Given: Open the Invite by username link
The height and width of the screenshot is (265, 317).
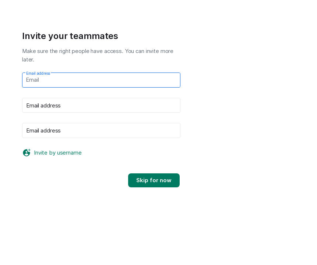Looking at the screenshot, I should 58,153.
